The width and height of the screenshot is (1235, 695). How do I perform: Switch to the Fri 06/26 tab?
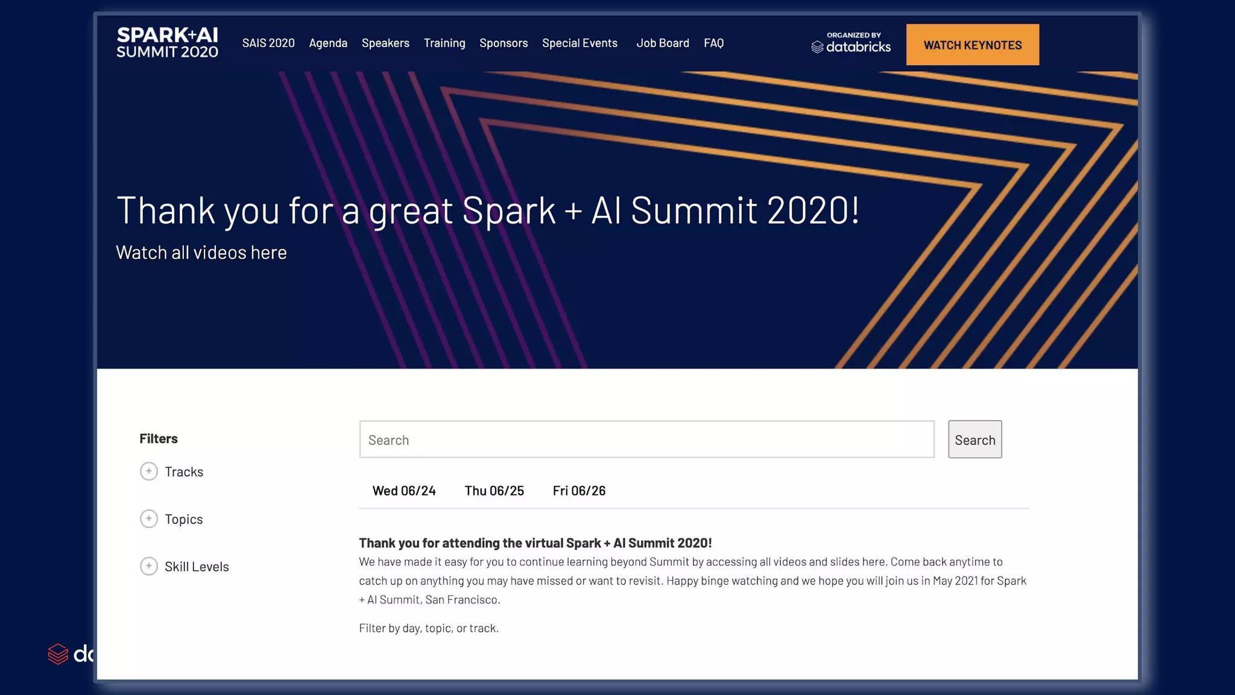(x=579, y=490)
